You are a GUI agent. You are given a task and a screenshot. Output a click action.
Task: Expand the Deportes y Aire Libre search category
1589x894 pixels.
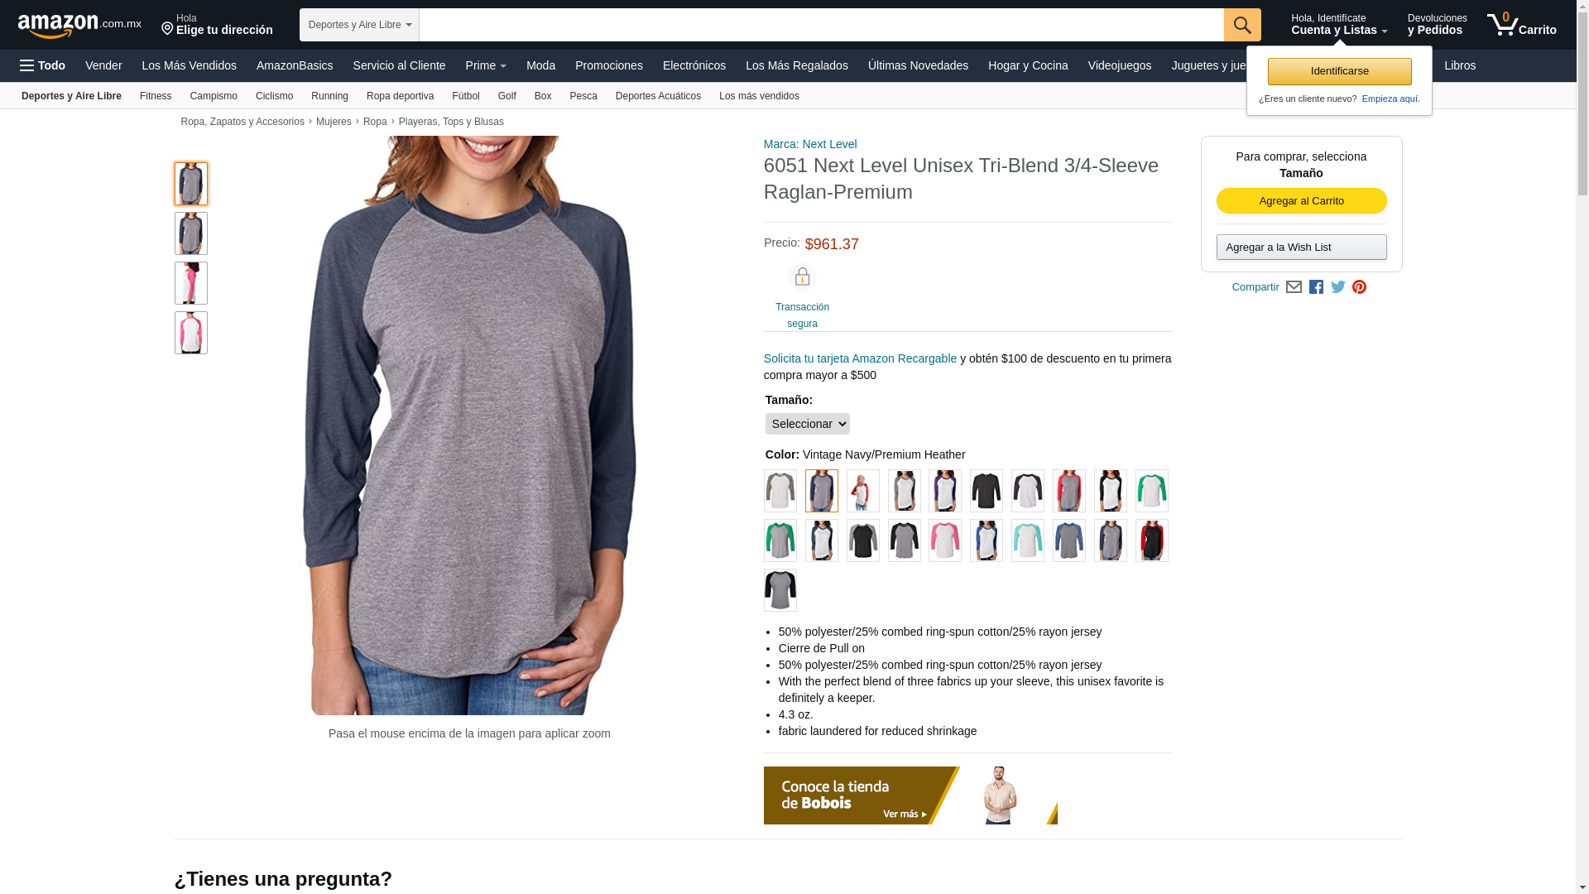(x=359, y=25)
